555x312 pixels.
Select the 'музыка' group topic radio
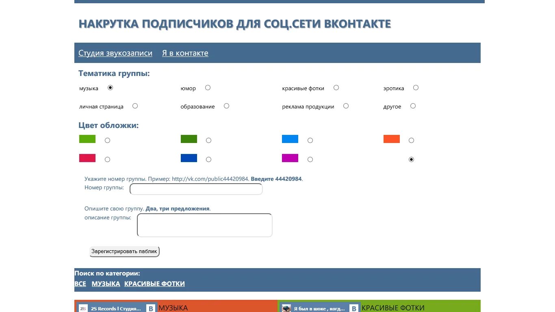point(110,88)
